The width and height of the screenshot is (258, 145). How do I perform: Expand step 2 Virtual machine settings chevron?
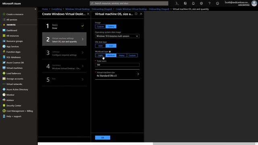[83, 39]
